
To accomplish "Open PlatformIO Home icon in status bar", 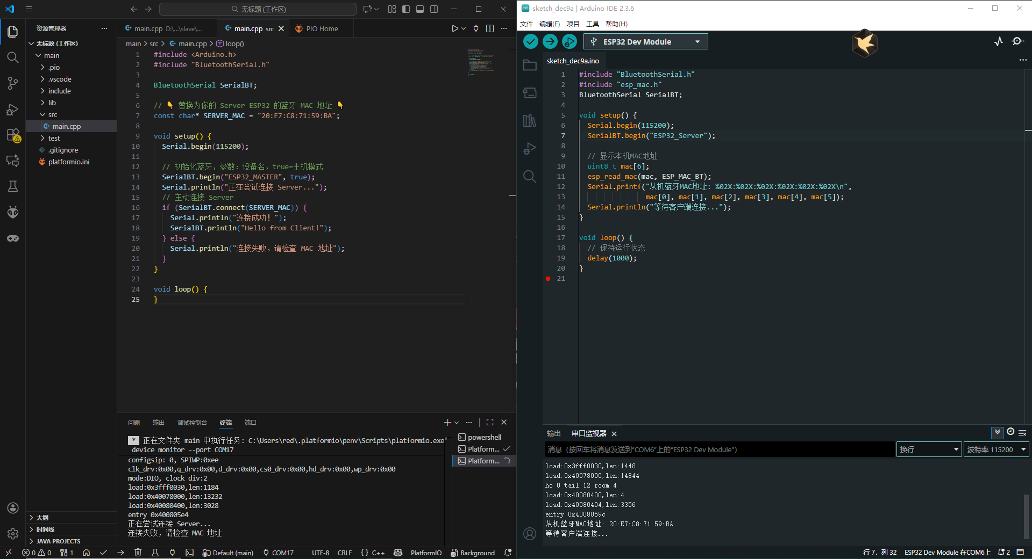I will 86,553.
